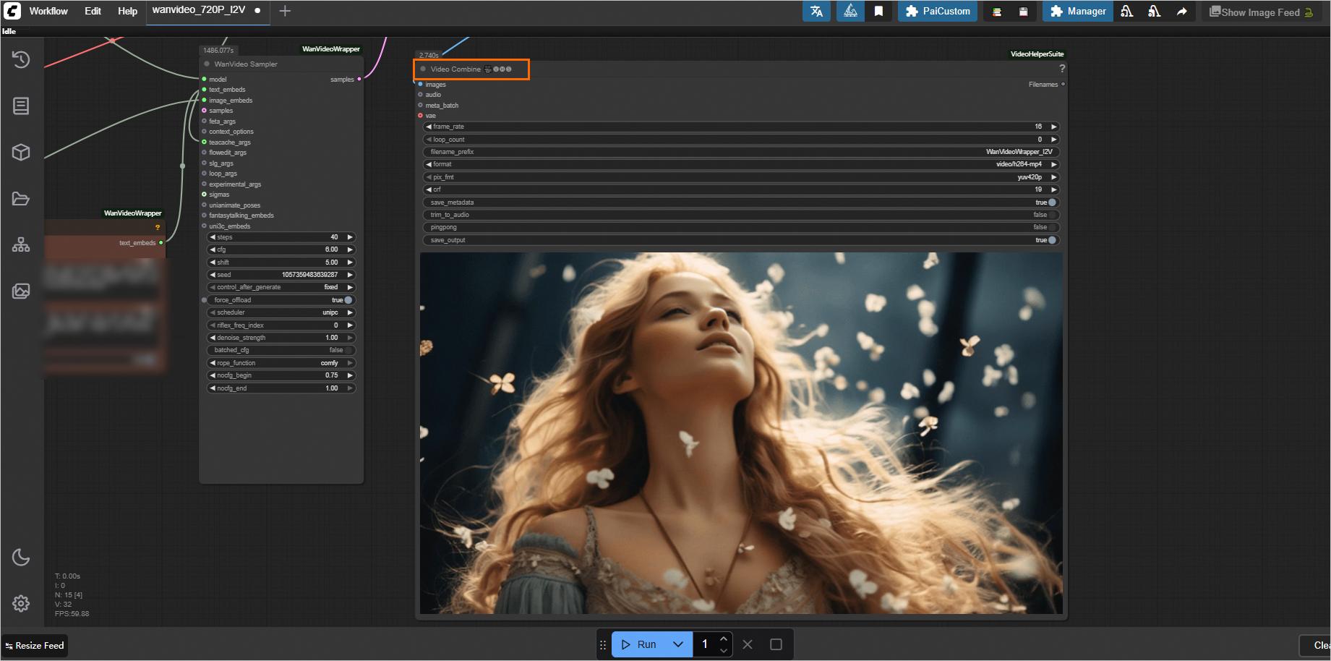Open the node library cube icon
Viewport: 1331px width, 661px height.
click(21, 152)
